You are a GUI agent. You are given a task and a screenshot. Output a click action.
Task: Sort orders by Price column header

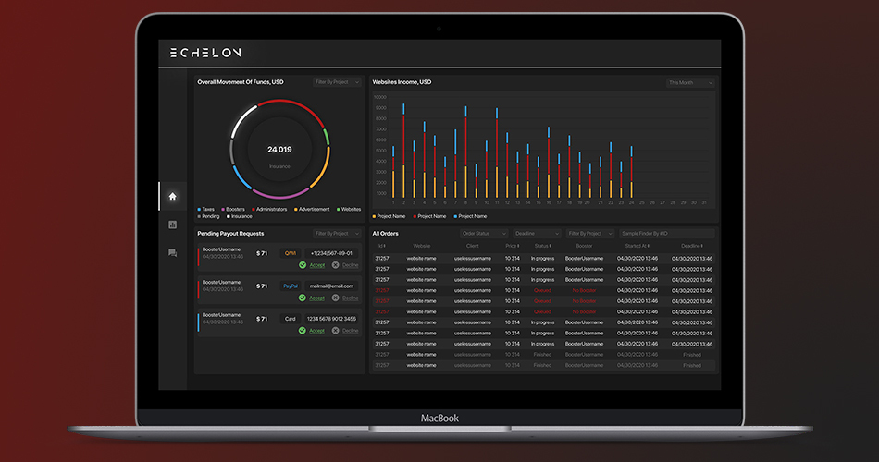coord(512,246)
